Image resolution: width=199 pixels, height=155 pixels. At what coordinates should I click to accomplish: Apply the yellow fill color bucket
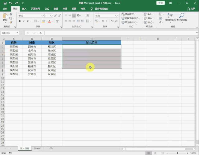point(43,21)
